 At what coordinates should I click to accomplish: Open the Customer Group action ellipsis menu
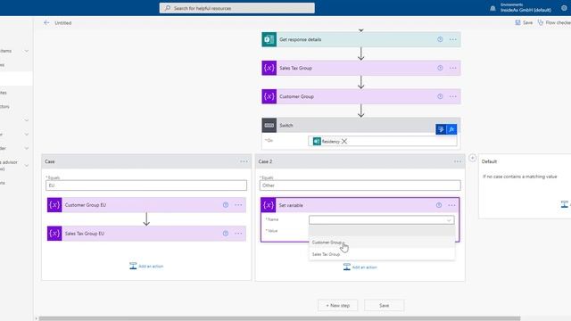tap(452, 96)
